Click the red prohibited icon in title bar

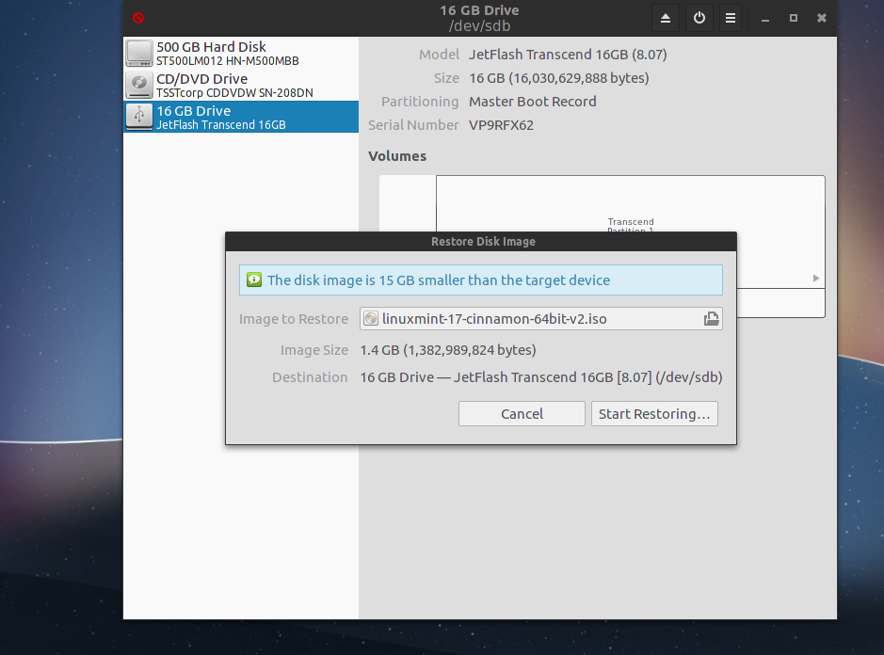[138, 18]
